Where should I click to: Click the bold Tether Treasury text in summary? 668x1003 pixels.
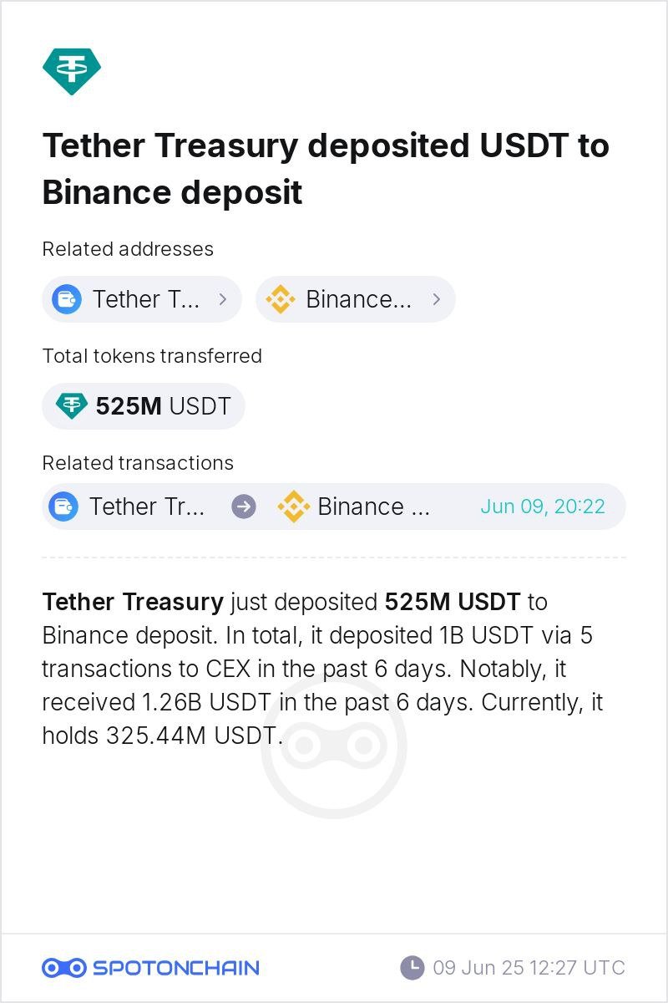pyautogui.click(x=133, y=602)
